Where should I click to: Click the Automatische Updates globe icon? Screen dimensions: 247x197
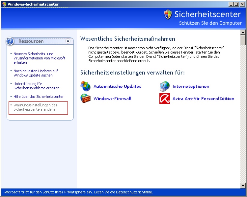point(86,86)
